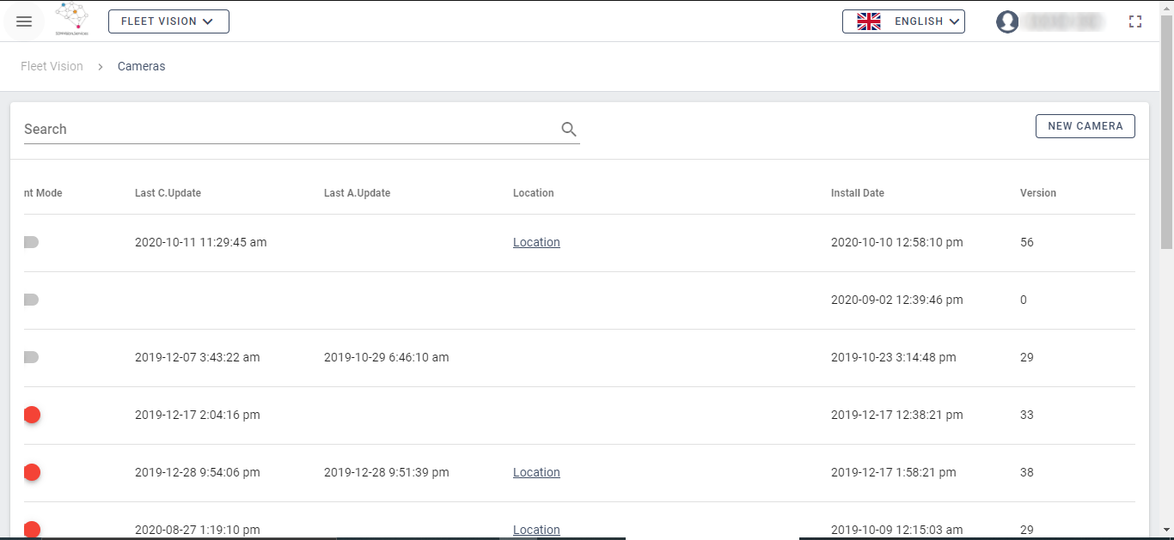Toggle fullscreen mode icon
The height and width of the screenshot is (540, 1174).
point(1135,21)
